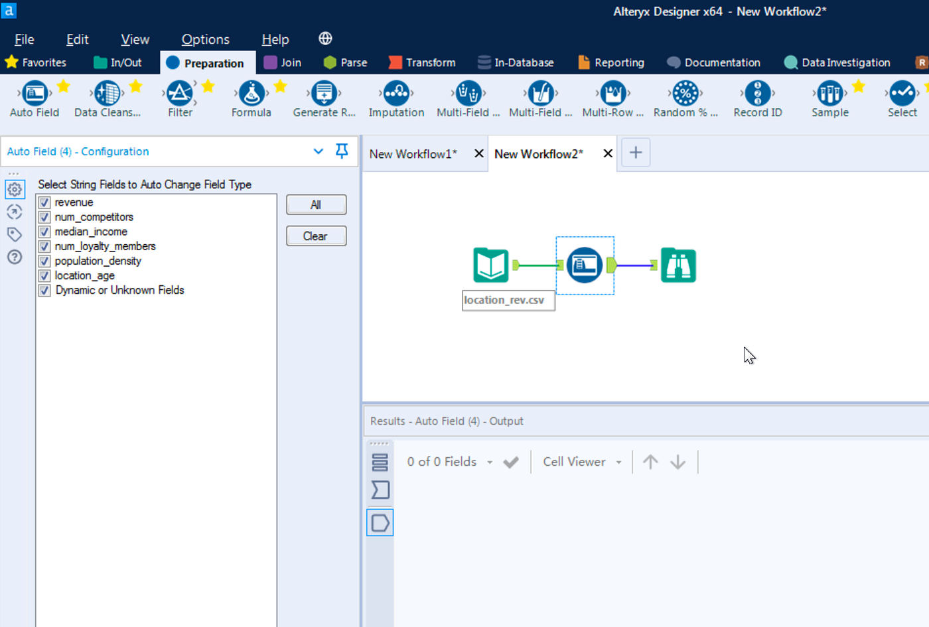Click the Alteryx logo icon in title bar
Image resolution: width=929 pixels, height=627 pixels.
click(x=9, y=10)
